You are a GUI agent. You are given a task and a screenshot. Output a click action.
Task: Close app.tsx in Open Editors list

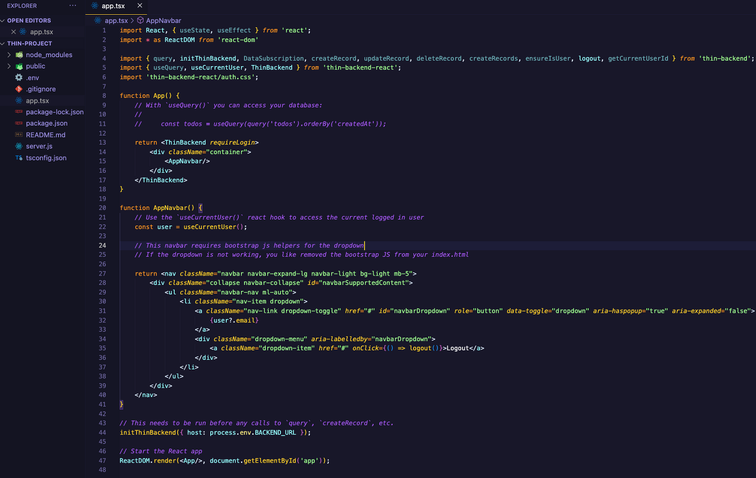14,32
